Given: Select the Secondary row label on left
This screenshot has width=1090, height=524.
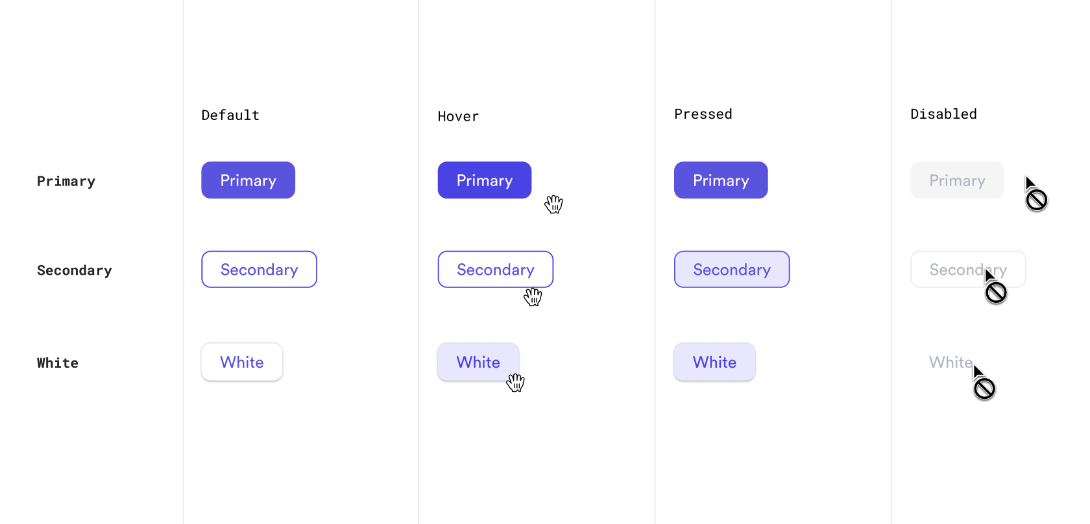Looking at the screenshot, I should (x=74, y=270).
